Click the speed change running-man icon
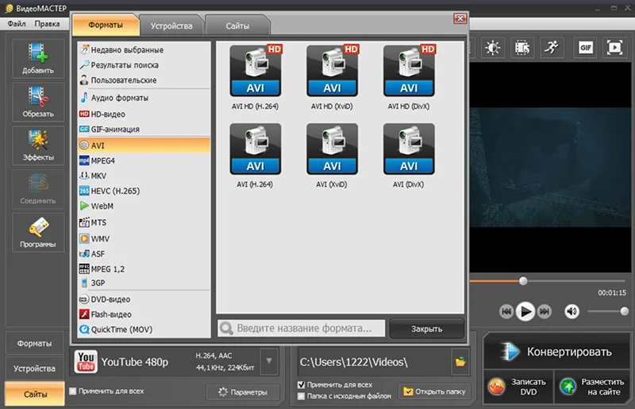 coord(551,48)
